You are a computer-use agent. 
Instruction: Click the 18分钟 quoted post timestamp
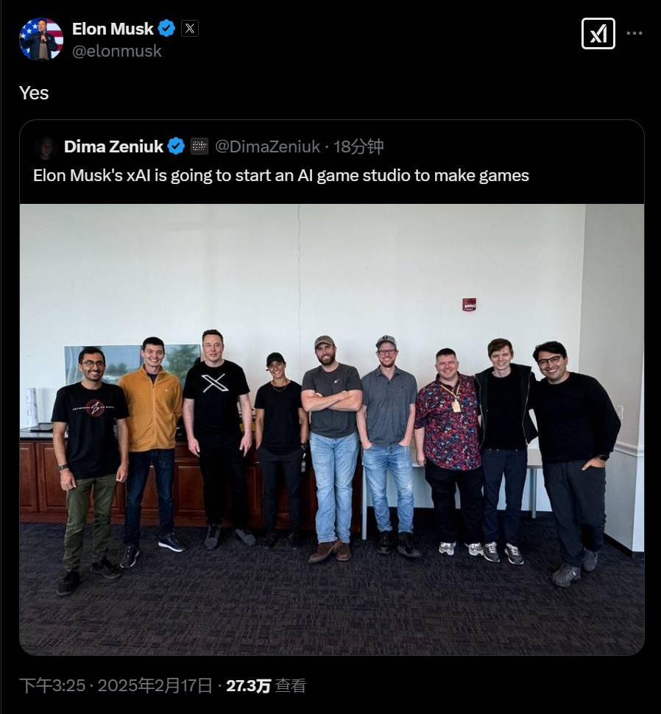point(358,146)
